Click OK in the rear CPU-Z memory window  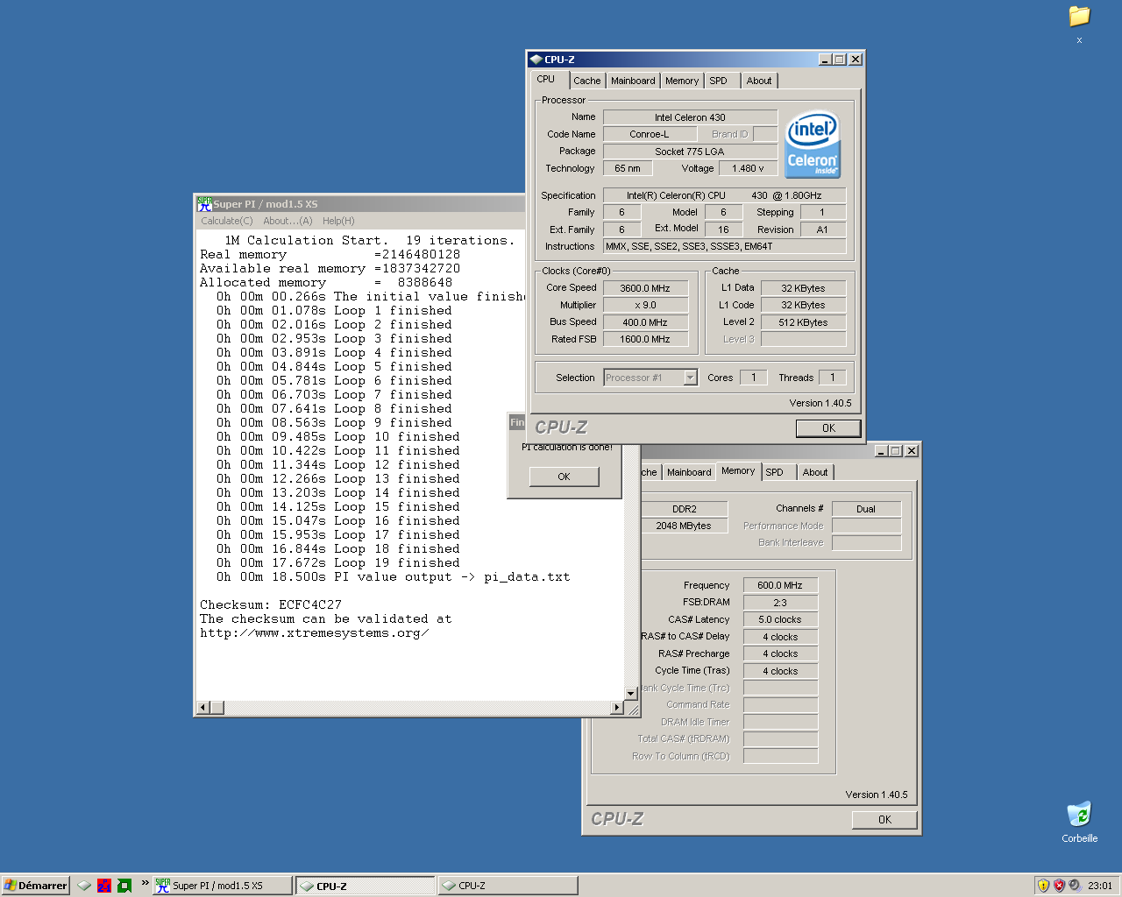click(884, 820)
